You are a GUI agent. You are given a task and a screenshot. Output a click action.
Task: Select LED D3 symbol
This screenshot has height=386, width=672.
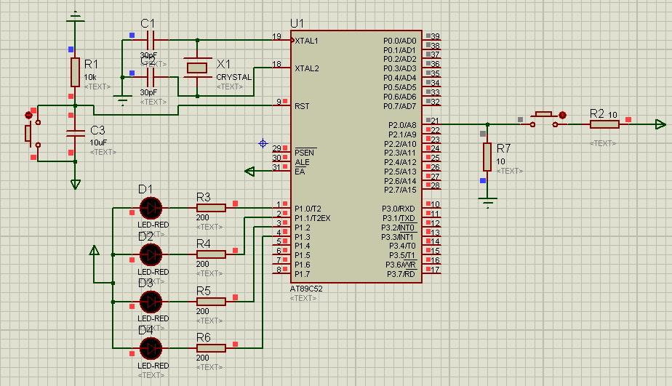pos(151,302)
